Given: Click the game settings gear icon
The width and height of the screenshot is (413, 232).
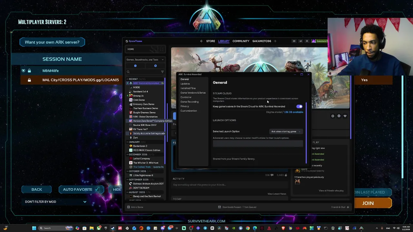Looking at the screenshot, I should (x=333, y=116).
